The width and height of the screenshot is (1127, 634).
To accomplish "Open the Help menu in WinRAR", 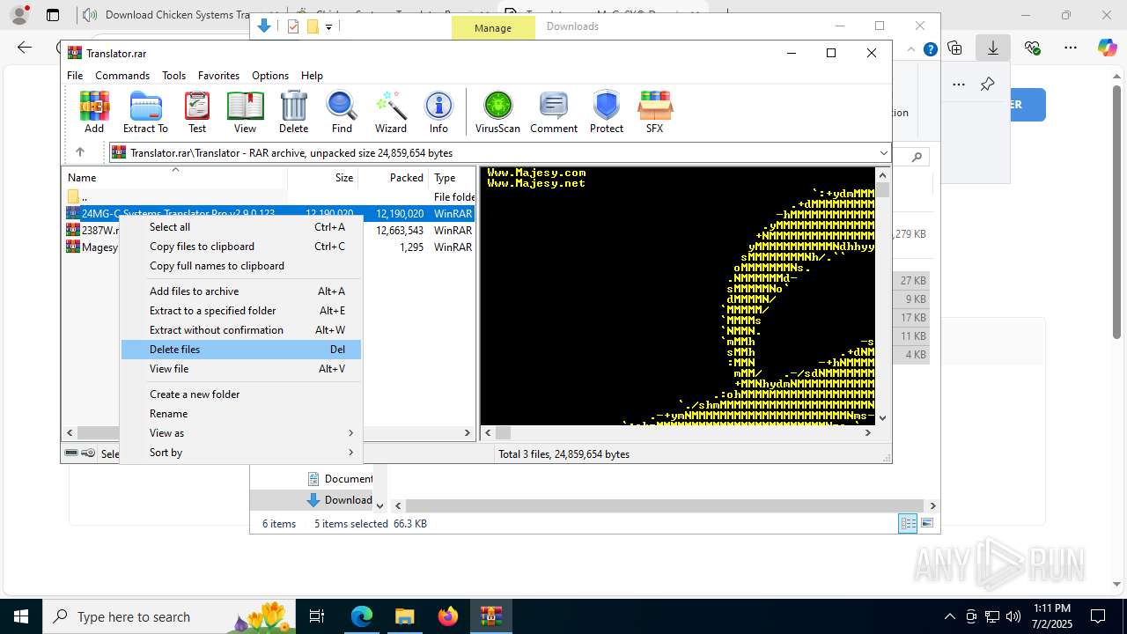I will 312,76.
